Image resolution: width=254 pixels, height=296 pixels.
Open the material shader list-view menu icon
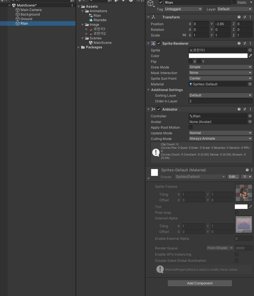tap(247, 177)
